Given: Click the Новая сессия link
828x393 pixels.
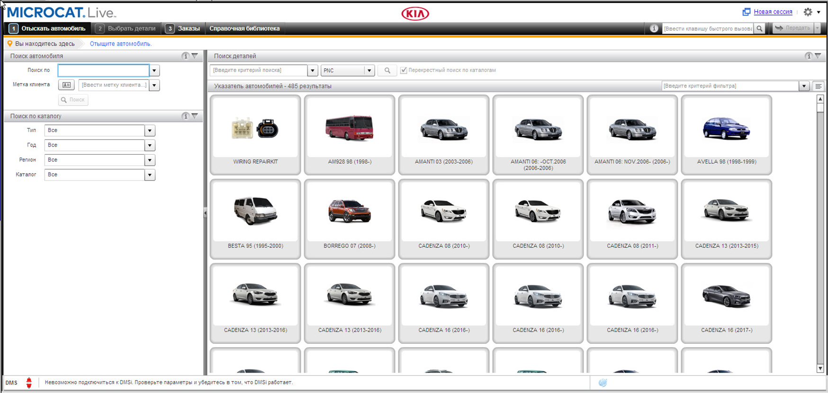Looking at the screenshot, I should click(773, 12).
